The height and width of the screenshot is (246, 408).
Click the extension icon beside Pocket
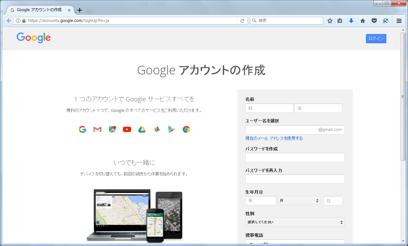(x=386, y=21)
